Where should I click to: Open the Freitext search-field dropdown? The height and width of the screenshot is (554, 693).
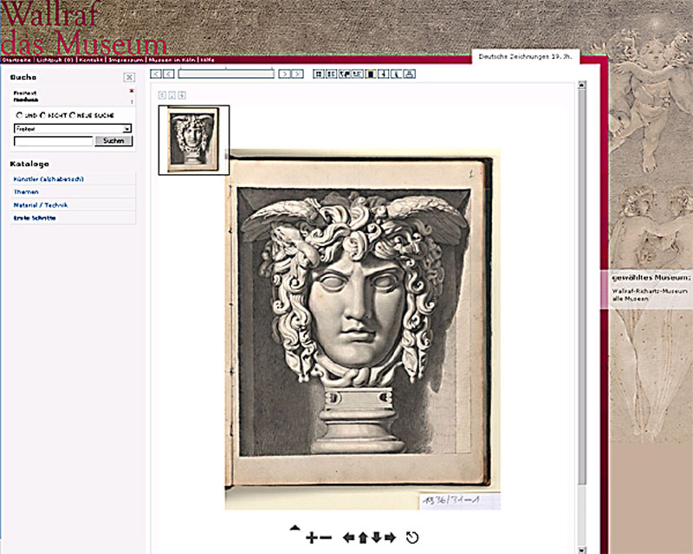(x=73, y=129)
